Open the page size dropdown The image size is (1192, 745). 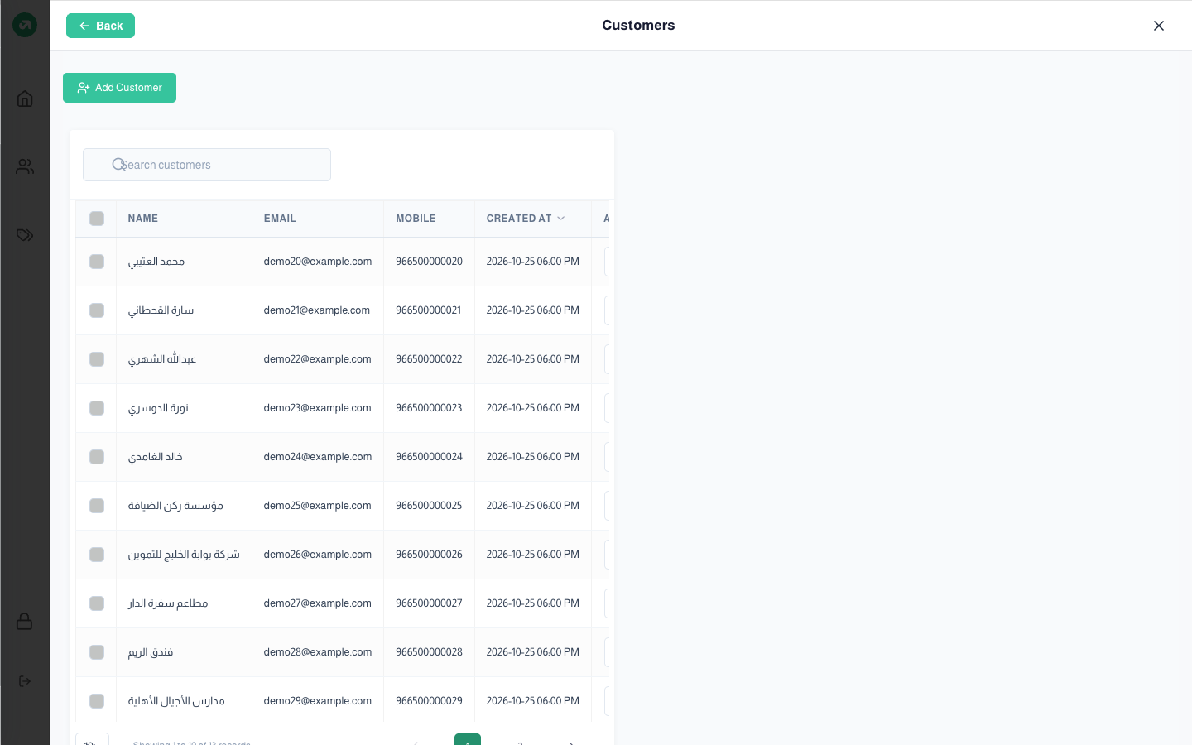click(92, 739)
